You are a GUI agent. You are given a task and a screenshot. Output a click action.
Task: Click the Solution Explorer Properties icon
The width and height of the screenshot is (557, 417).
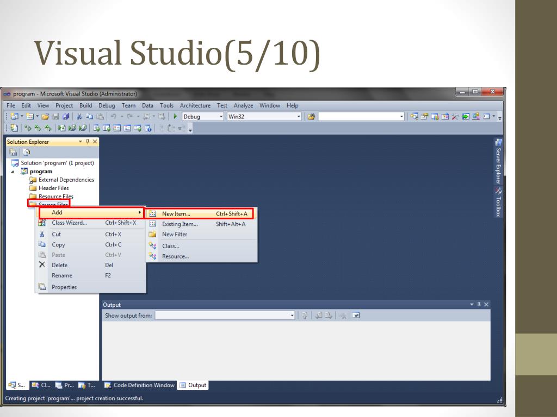(x=13, y=153)
